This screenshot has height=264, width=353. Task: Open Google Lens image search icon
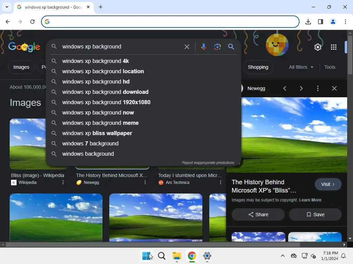(x=218, y=47)
